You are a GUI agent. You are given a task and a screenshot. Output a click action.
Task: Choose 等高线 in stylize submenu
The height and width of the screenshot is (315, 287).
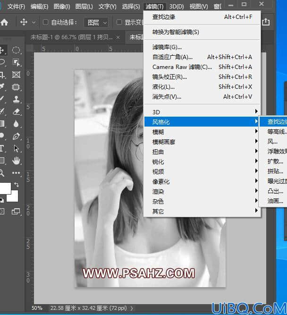(x=273, y=132)
